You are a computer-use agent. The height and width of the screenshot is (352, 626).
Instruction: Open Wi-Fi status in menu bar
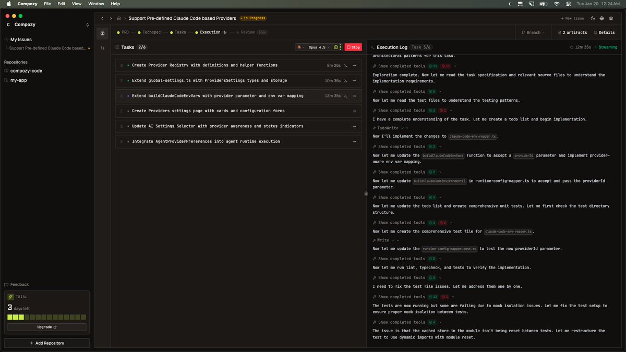coord(556,4)
